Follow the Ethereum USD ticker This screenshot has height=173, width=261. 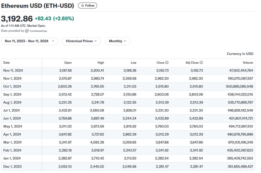[x=88, y=5]
